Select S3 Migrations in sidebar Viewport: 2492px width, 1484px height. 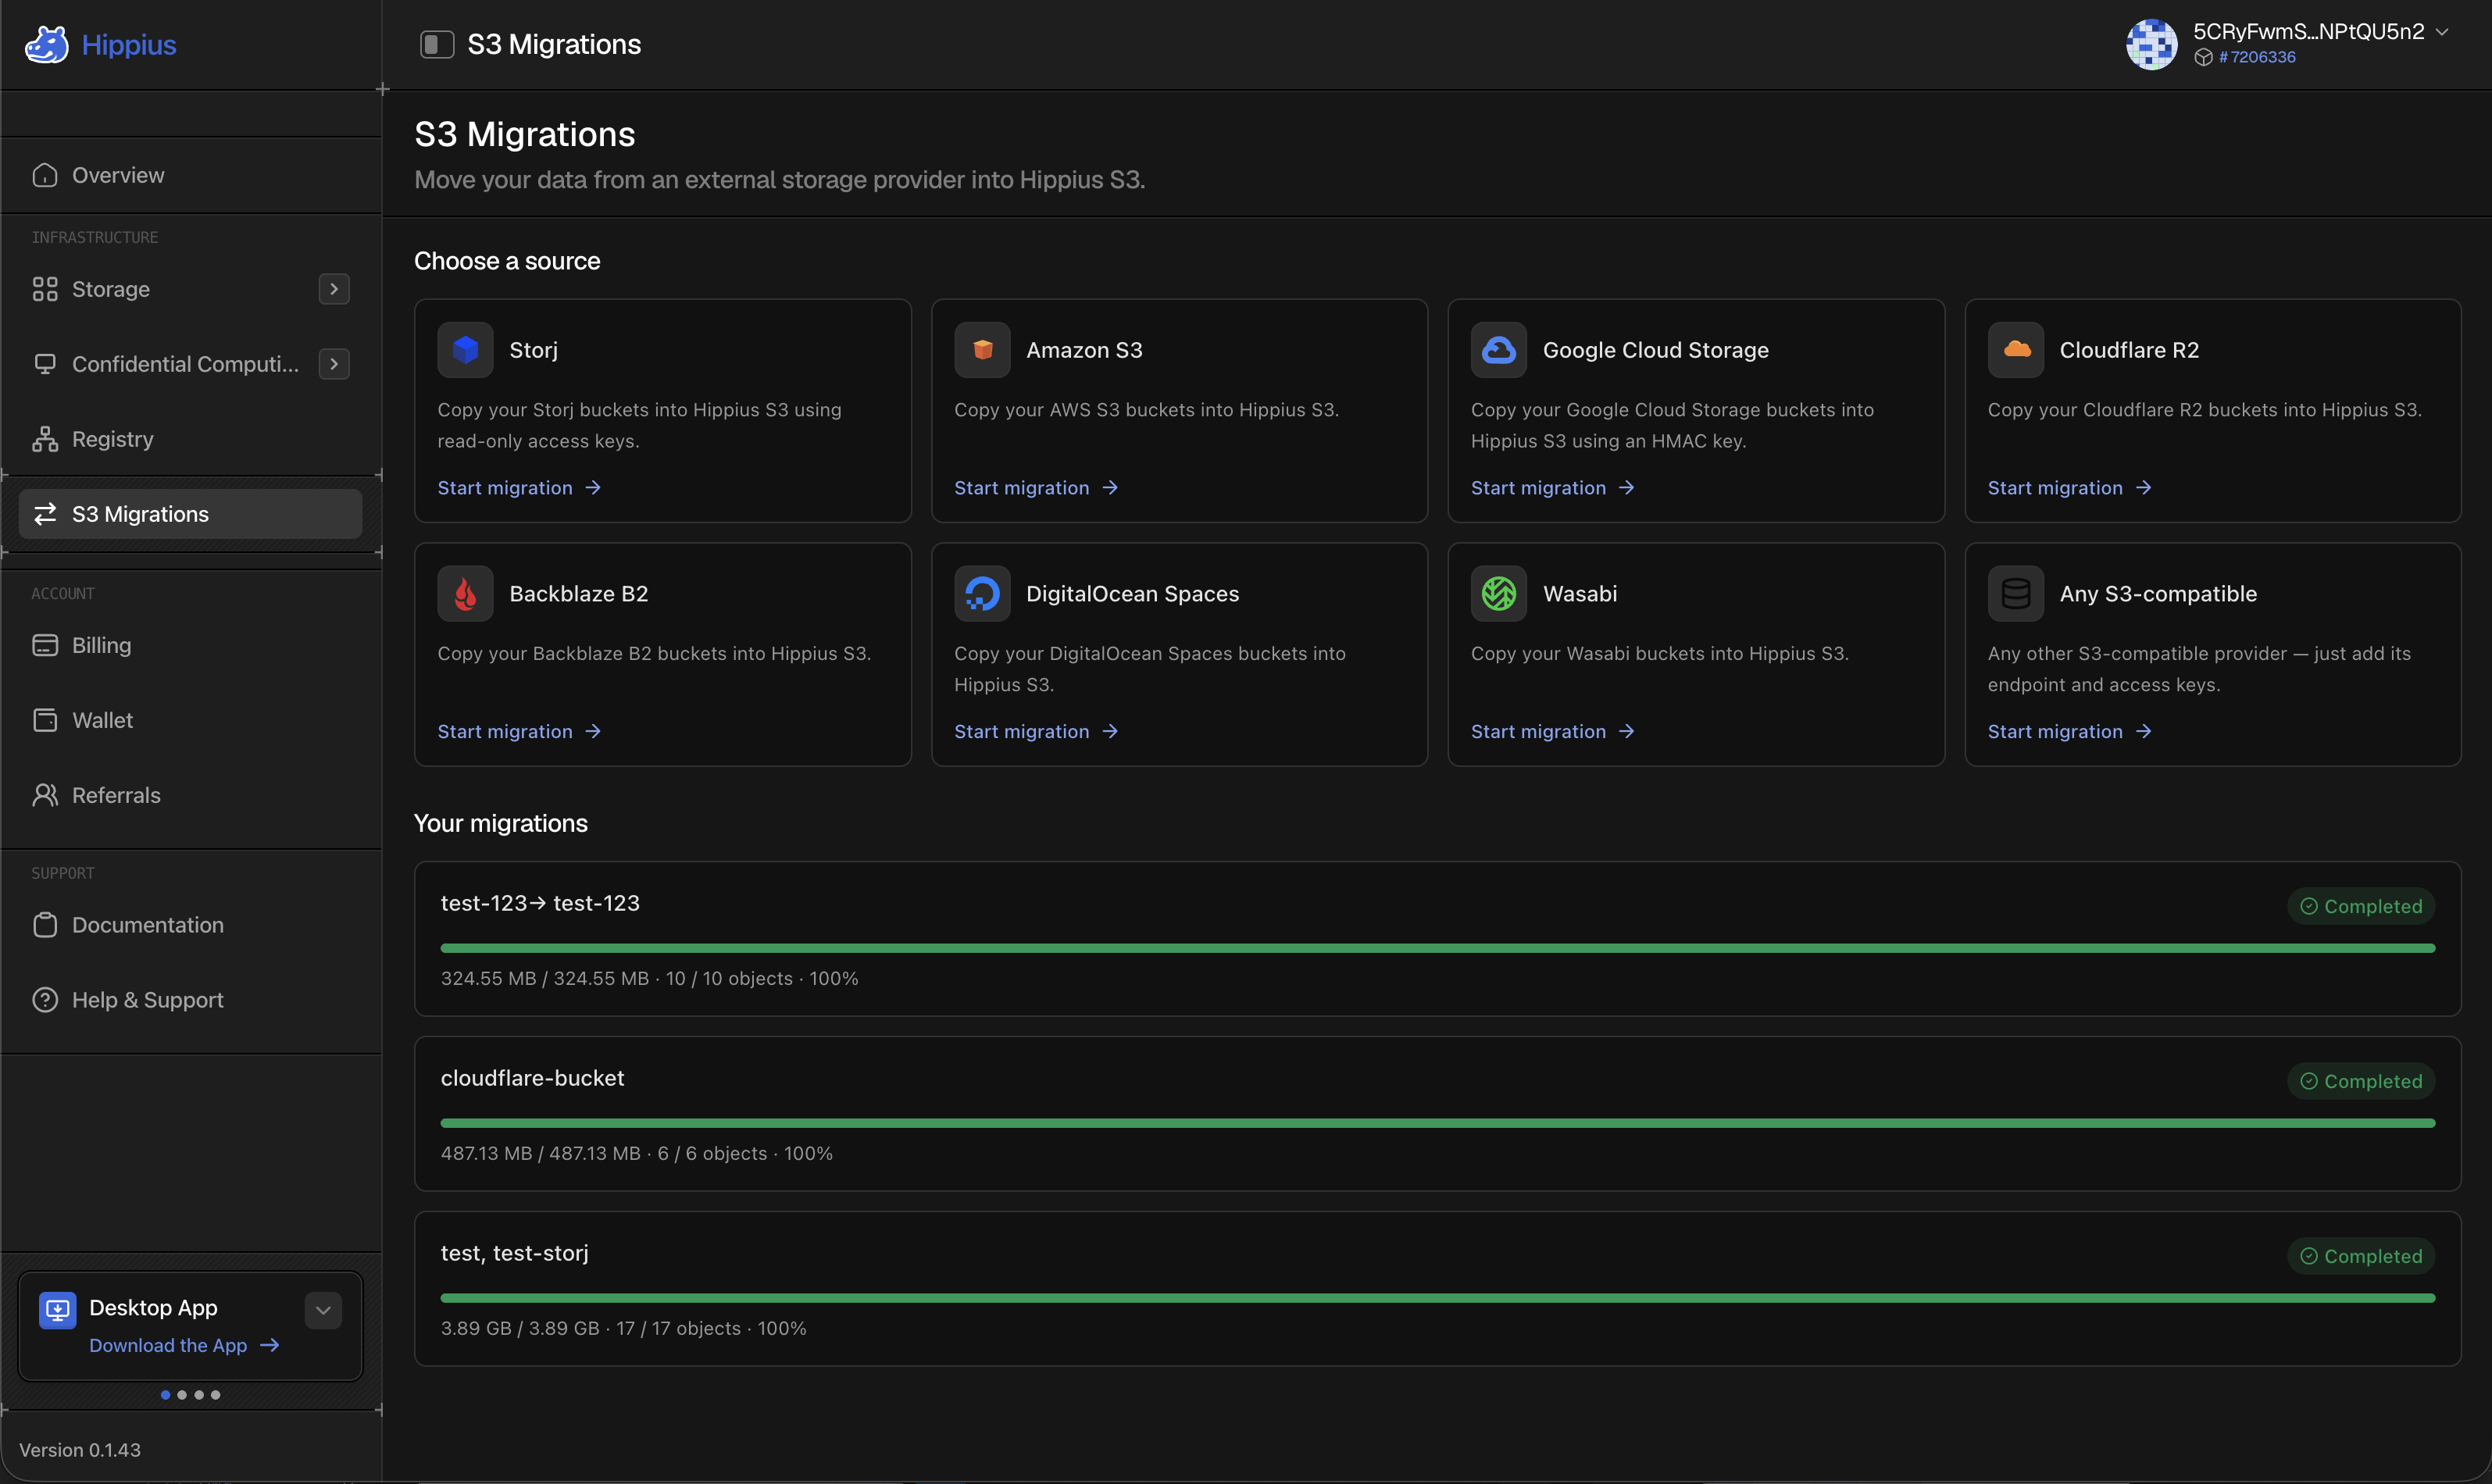pos(191,514)
